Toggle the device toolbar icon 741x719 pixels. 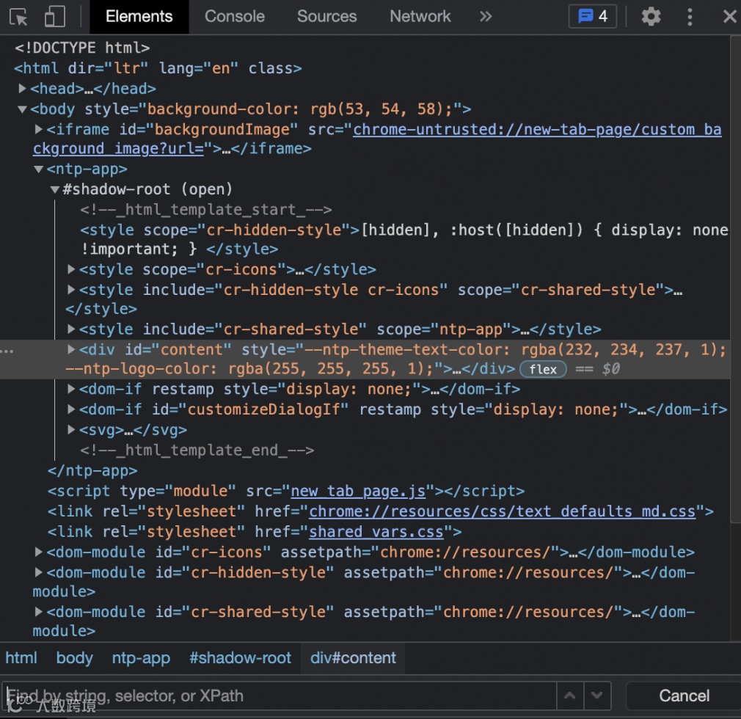point(55,17)
